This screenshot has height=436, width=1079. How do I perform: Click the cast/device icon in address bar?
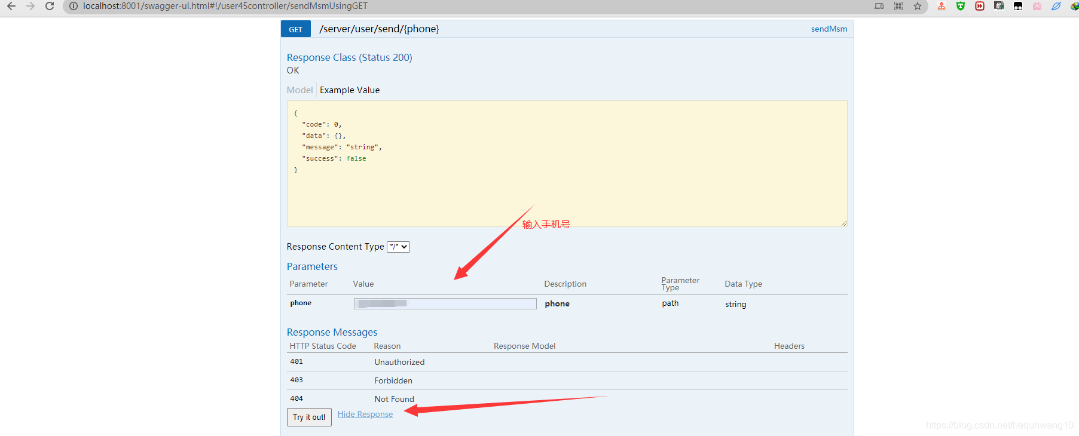879,6
